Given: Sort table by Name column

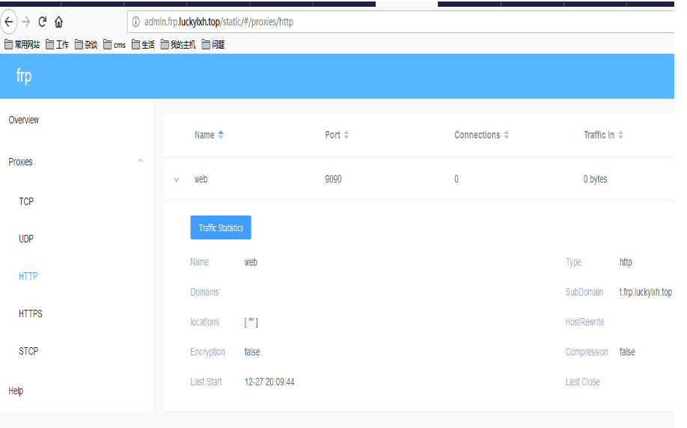Looking at the screenshot, I should point(209,135).
